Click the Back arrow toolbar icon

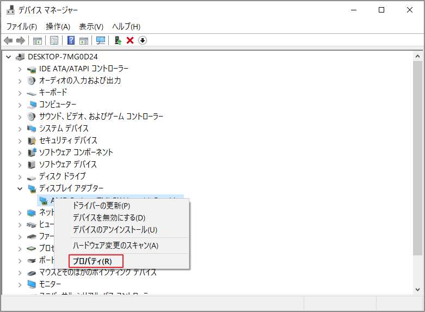8,41
